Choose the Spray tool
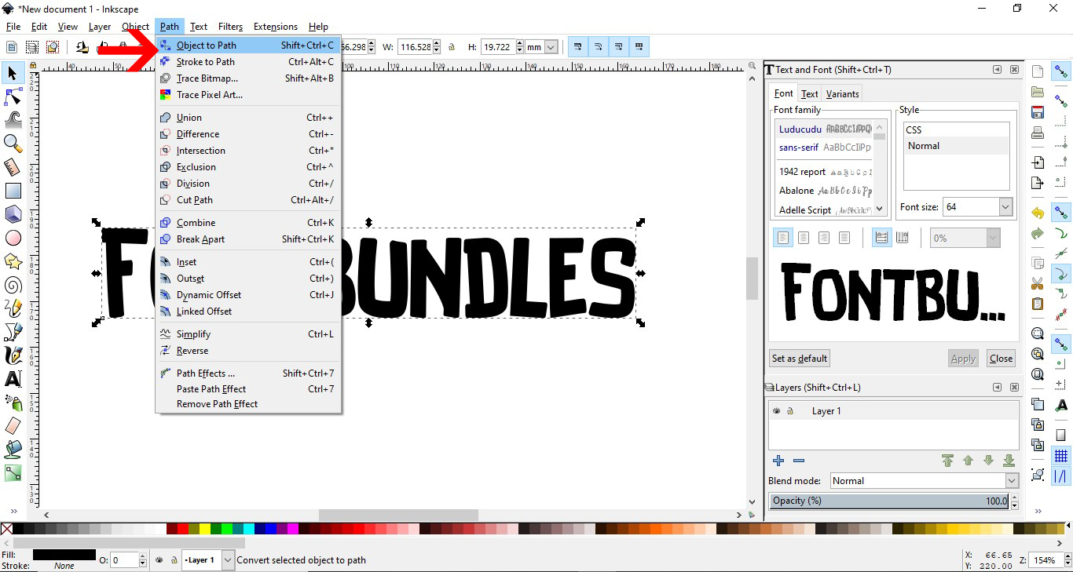This screenshot has width=1073, height=572. 13,402
